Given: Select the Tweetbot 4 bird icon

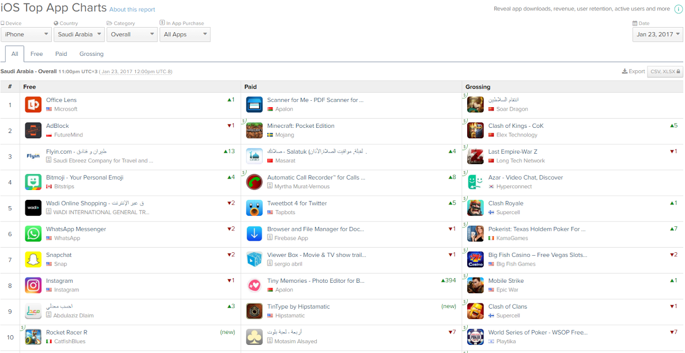Looking at the screenshot, I should tap(254, 208).
